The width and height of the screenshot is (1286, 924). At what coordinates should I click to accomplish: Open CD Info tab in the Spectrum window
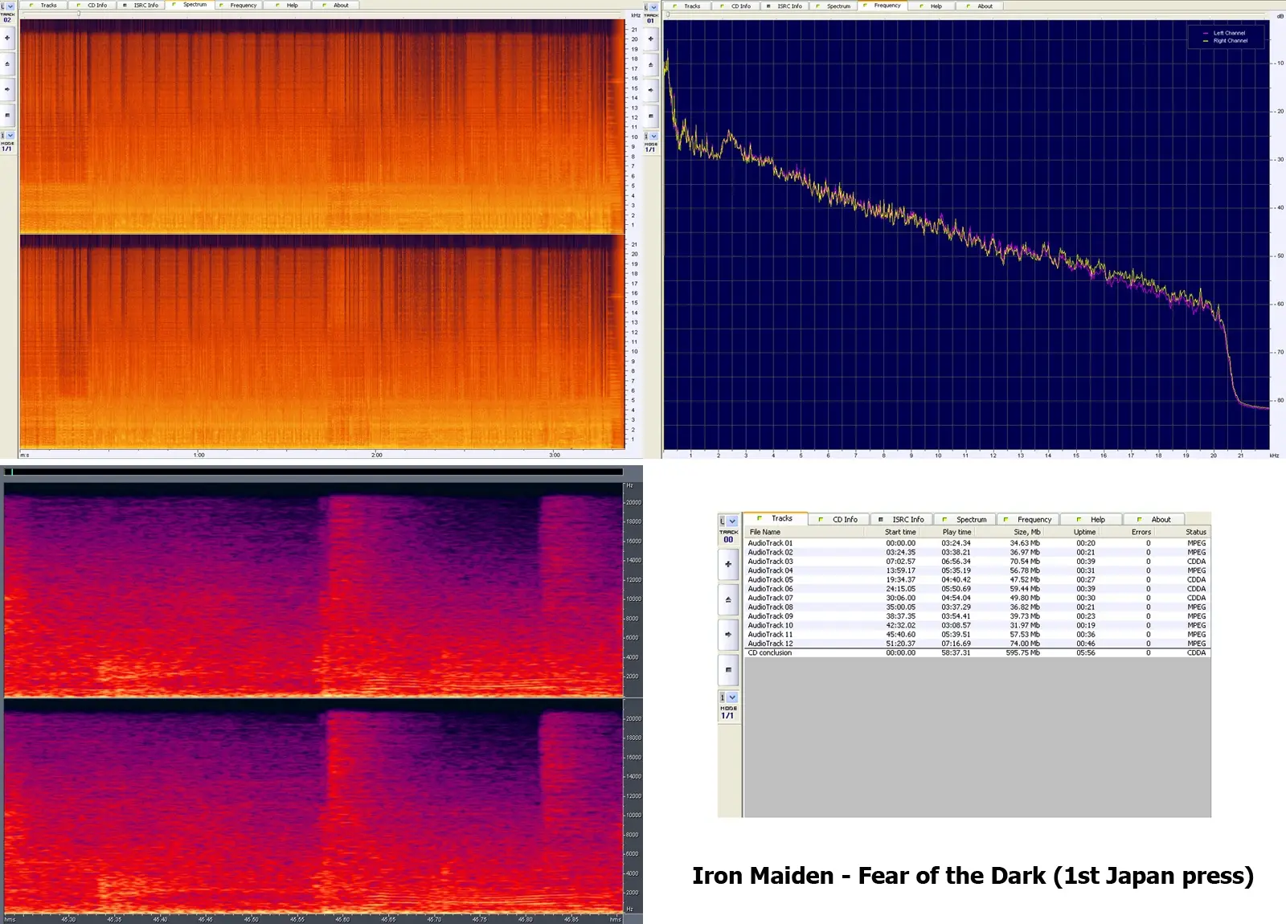click(x=92, y=5)
